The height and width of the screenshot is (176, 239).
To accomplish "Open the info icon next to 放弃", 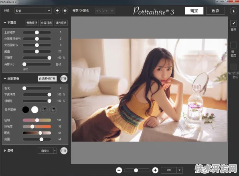I will click(x=233, y=11).
